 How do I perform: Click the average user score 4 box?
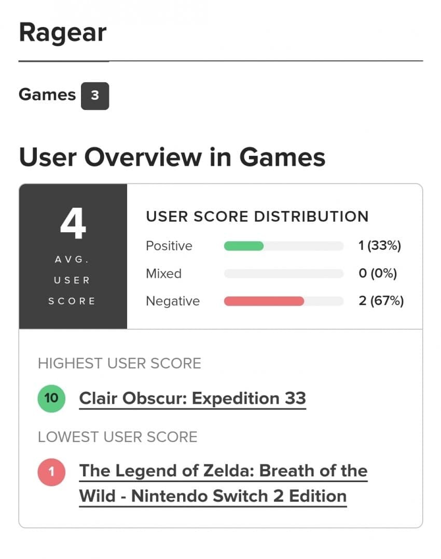click(x=73, y=256)
